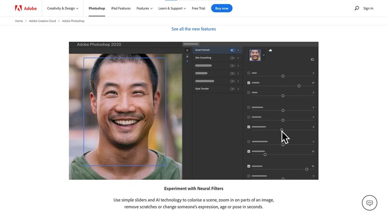387x218 pixels.
Task: Click the slider handle with value 27
Action: click(299, 86)
